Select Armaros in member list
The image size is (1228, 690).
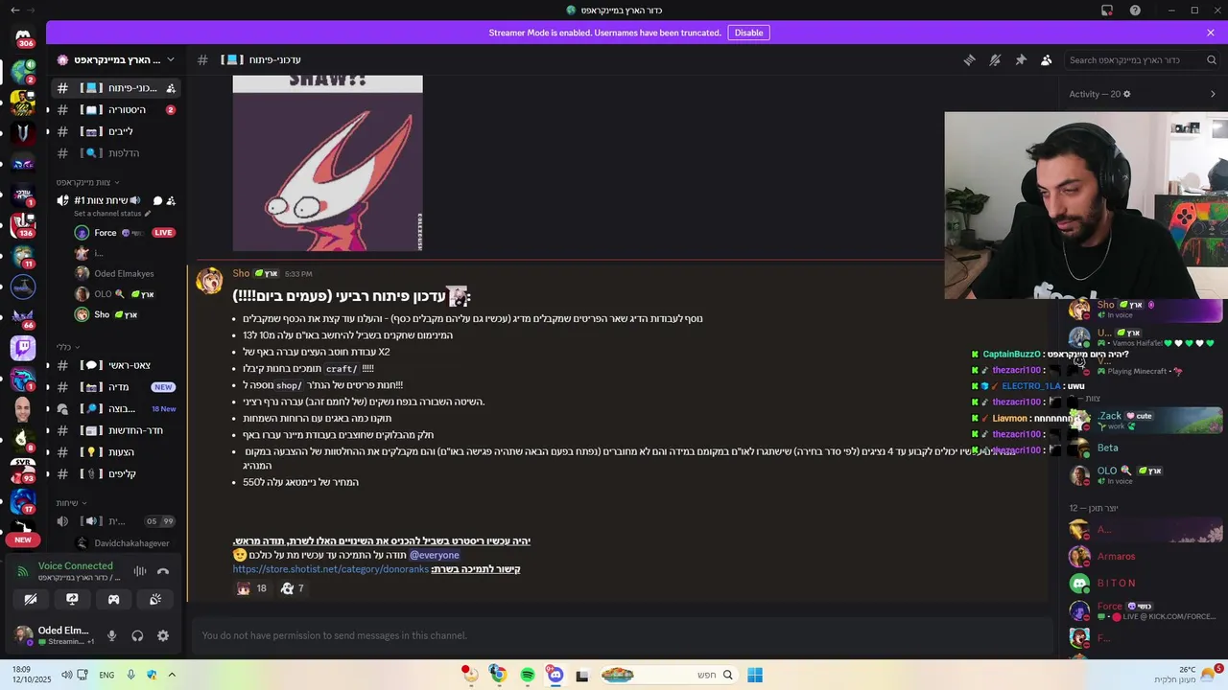pos(1144,557)
